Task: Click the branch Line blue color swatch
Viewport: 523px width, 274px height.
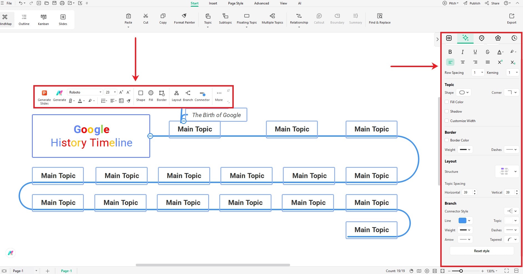Action: click(x=462, y=220)
